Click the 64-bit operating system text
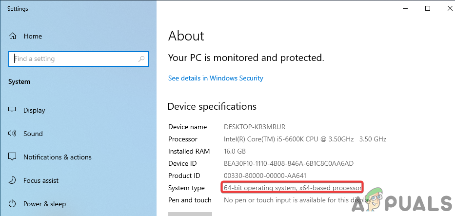 [293, 188]
